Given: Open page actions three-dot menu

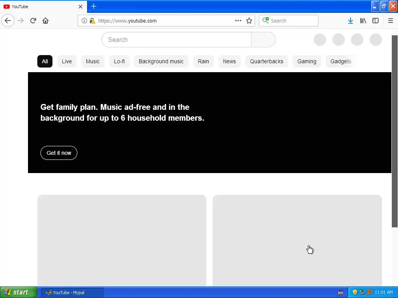Looking at the screenshot, I should click(x=238, y=21).
